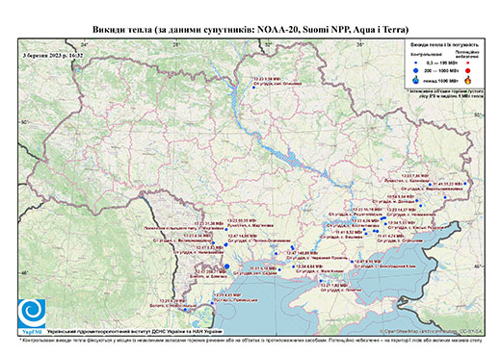The image size is (501, 354).
Task: Select the blue marker north of Kyiv
Action: click(253, 88)
